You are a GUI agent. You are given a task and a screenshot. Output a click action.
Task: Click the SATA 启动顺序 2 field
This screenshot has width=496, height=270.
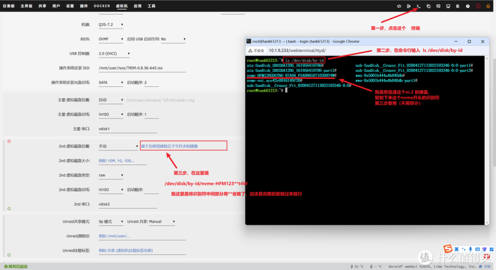pos(152,83)
